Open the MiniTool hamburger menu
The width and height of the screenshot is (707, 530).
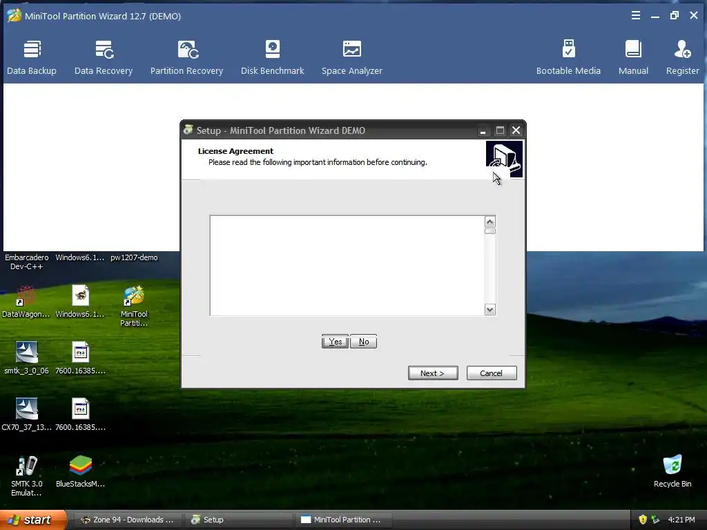(x=636, y=16)
